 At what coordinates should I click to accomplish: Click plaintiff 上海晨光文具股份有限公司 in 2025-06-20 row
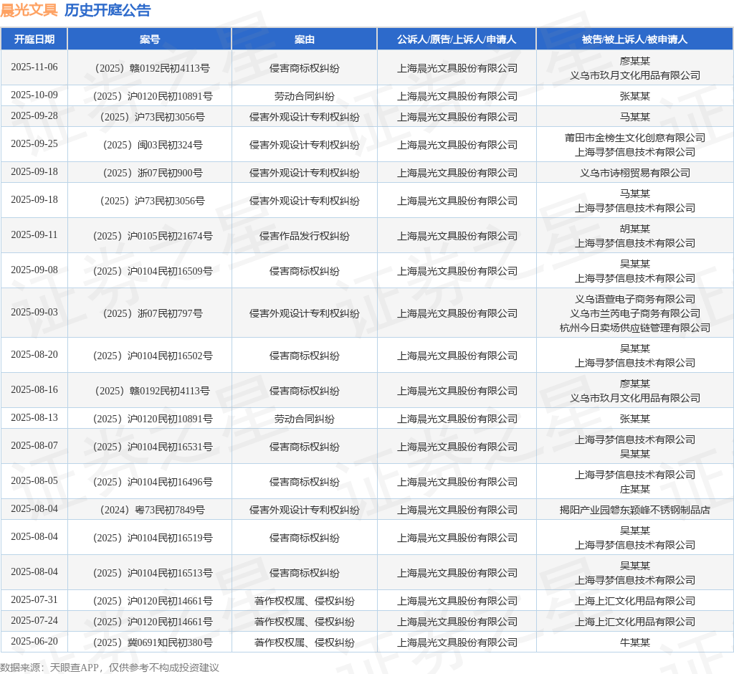coord(457,642)
